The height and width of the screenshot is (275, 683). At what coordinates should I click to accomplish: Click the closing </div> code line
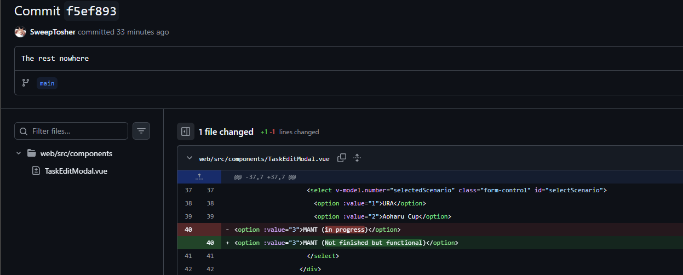(x=452, y=269)
